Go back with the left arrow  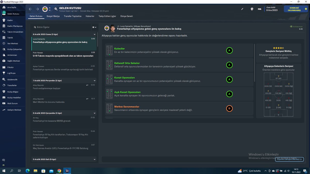click(30, 9)
